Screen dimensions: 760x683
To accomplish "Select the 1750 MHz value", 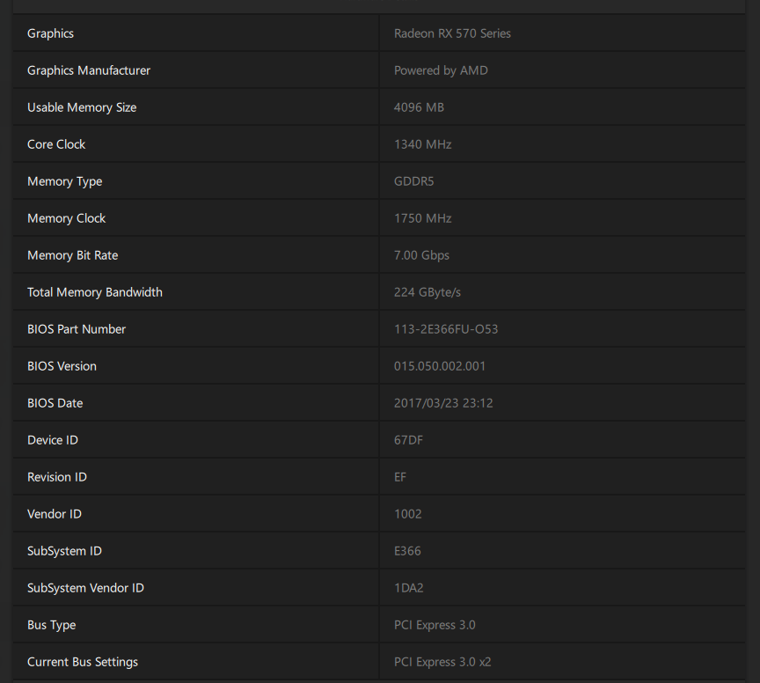I will [422, 218].
